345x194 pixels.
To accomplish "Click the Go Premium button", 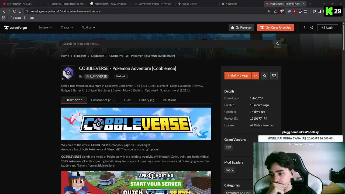I will (x=241, y=27).
